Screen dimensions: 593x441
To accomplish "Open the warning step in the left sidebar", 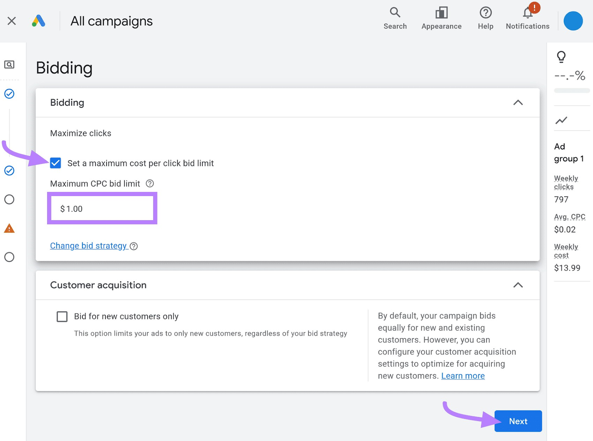I will click(10, 228).
